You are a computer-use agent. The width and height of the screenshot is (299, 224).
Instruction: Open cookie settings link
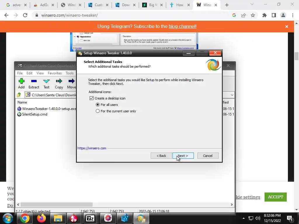point(248,197)
